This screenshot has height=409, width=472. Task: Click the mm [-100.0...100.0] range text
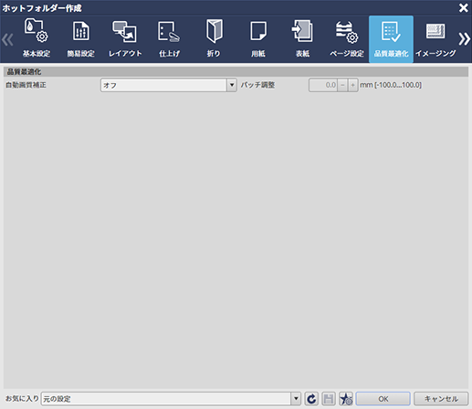pos(391,85)
